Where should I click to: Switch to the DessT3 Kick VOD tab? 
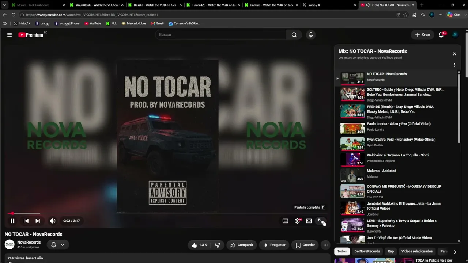(155, 5)
